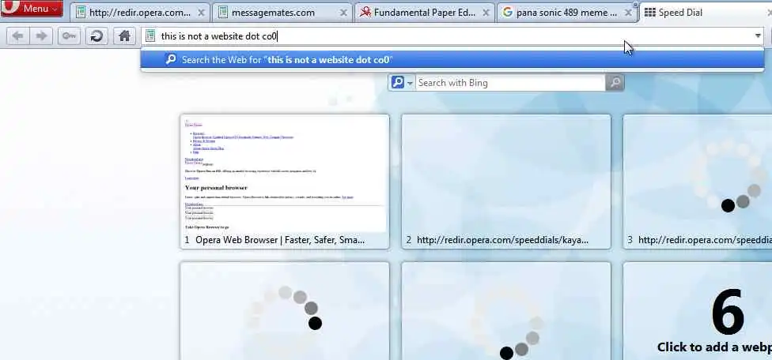772x360 pixels.
Task: Click the redir.opera.com tab page icon
Action: pyautogui.click(x=81, y=13)
